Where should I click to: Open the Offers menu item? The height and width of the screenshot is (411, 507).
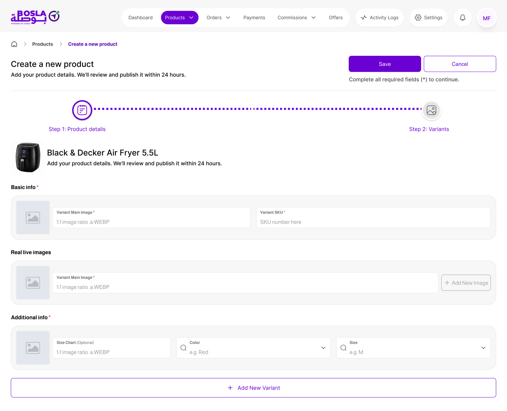[336, 18]
